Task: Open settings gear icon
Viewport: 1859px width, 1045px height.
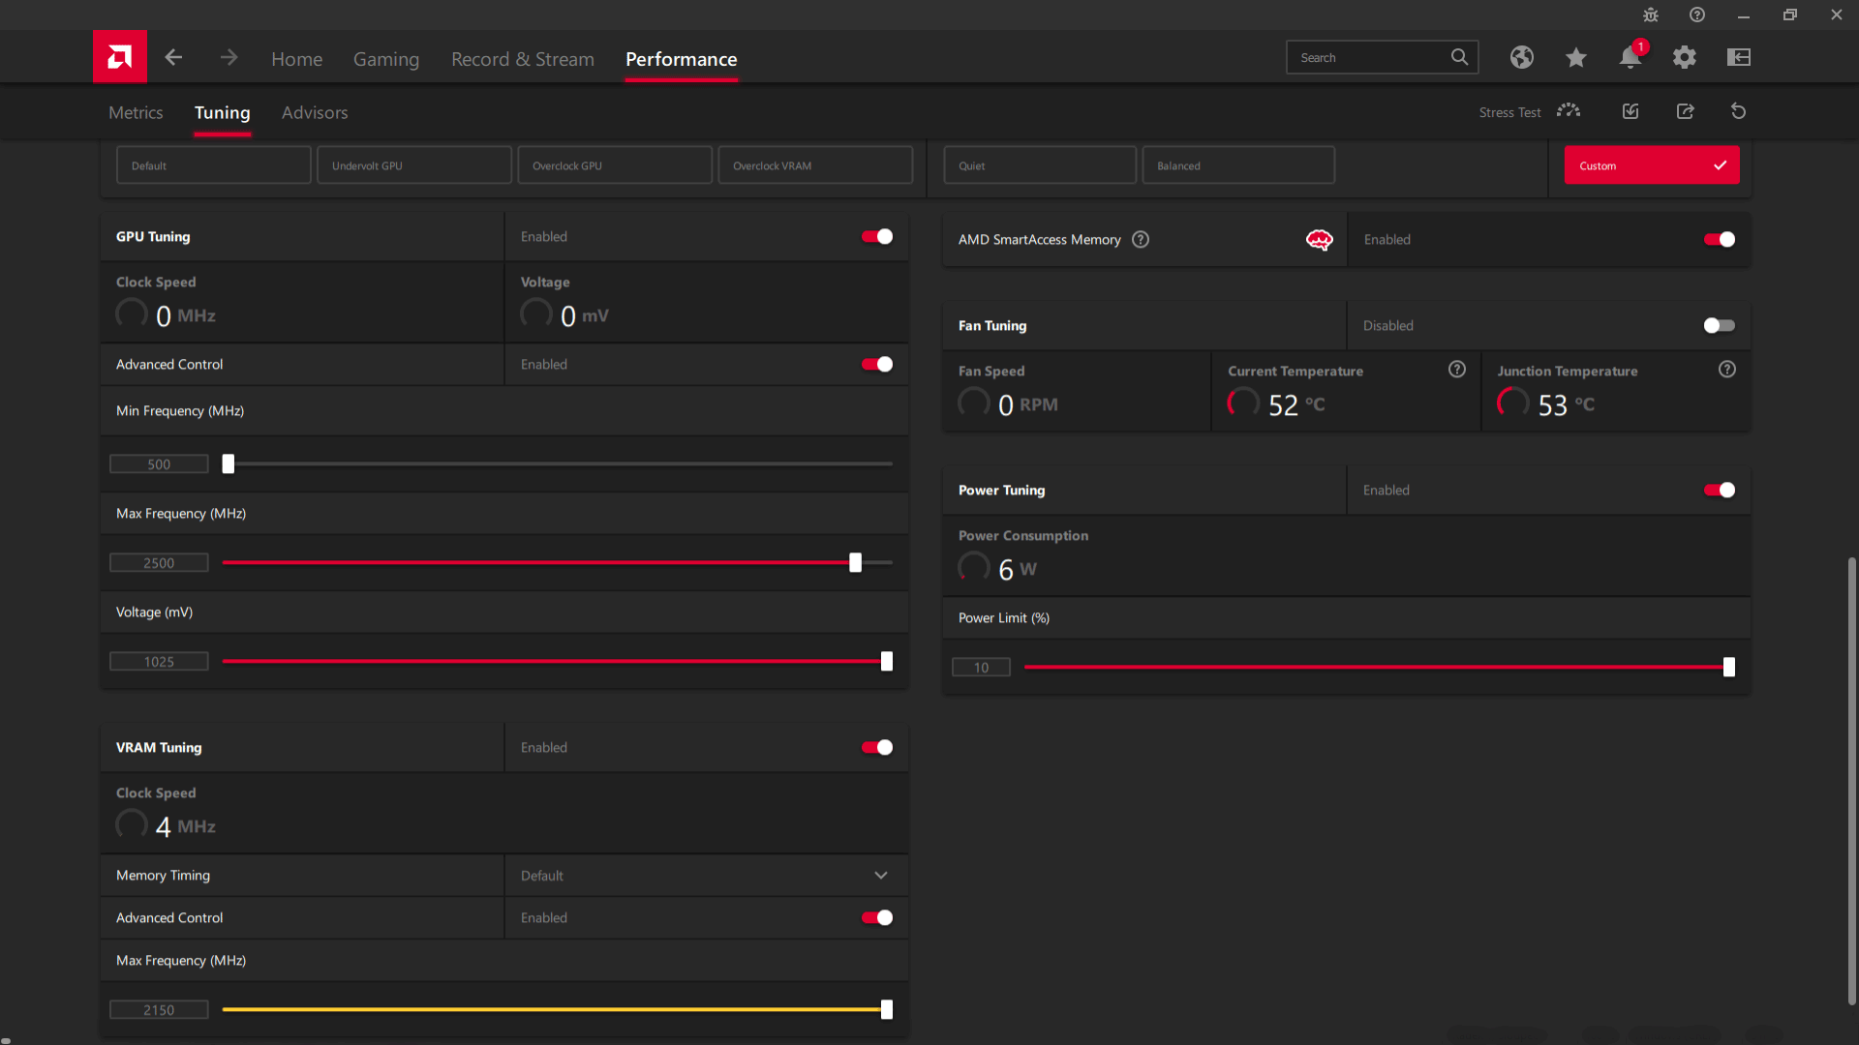Action: click(1685, 57)
